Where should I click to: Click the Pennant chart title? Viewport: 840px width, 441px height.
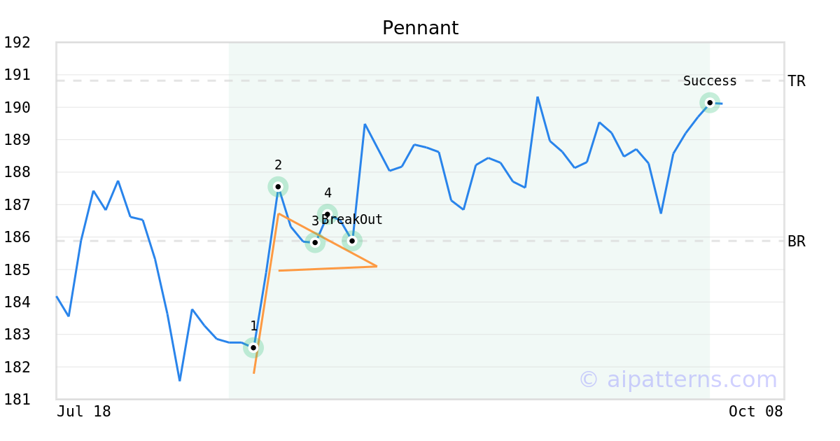[x=420, y=28]
